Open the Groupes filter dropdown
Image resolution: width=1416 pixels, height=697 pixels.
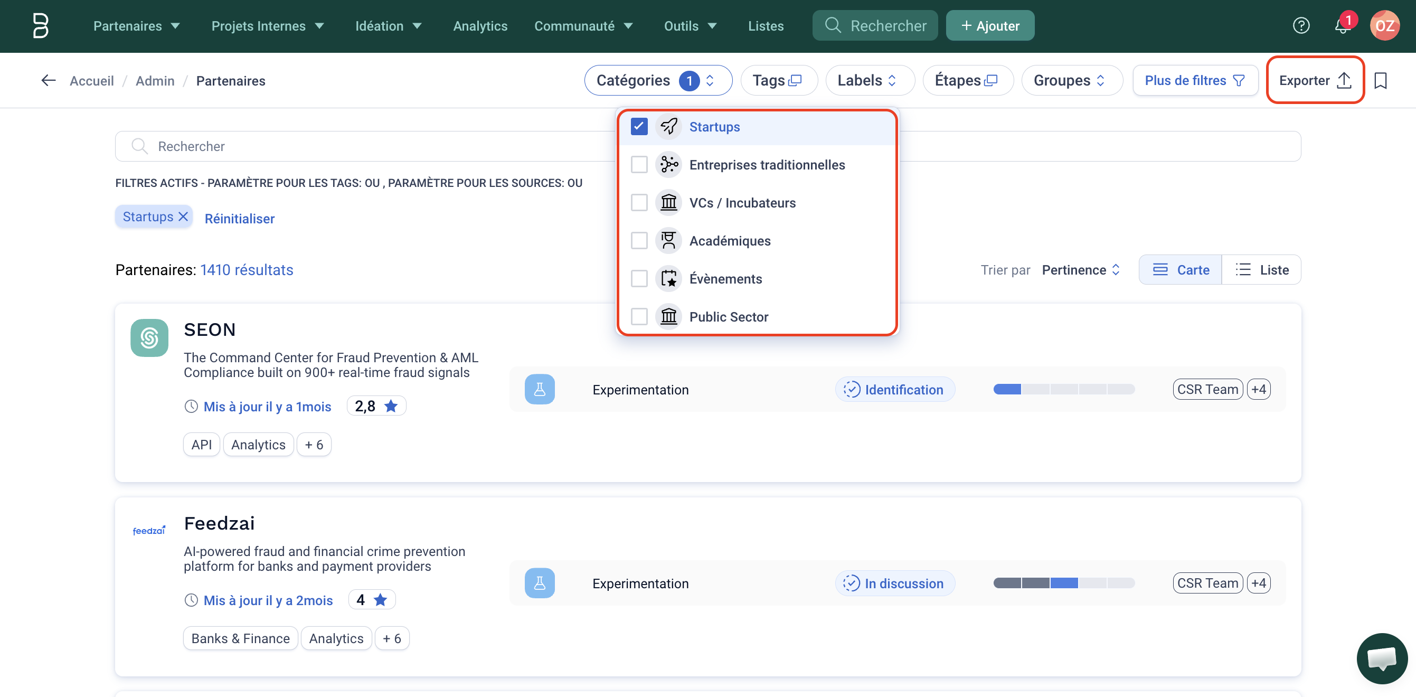coord(1071,80)
